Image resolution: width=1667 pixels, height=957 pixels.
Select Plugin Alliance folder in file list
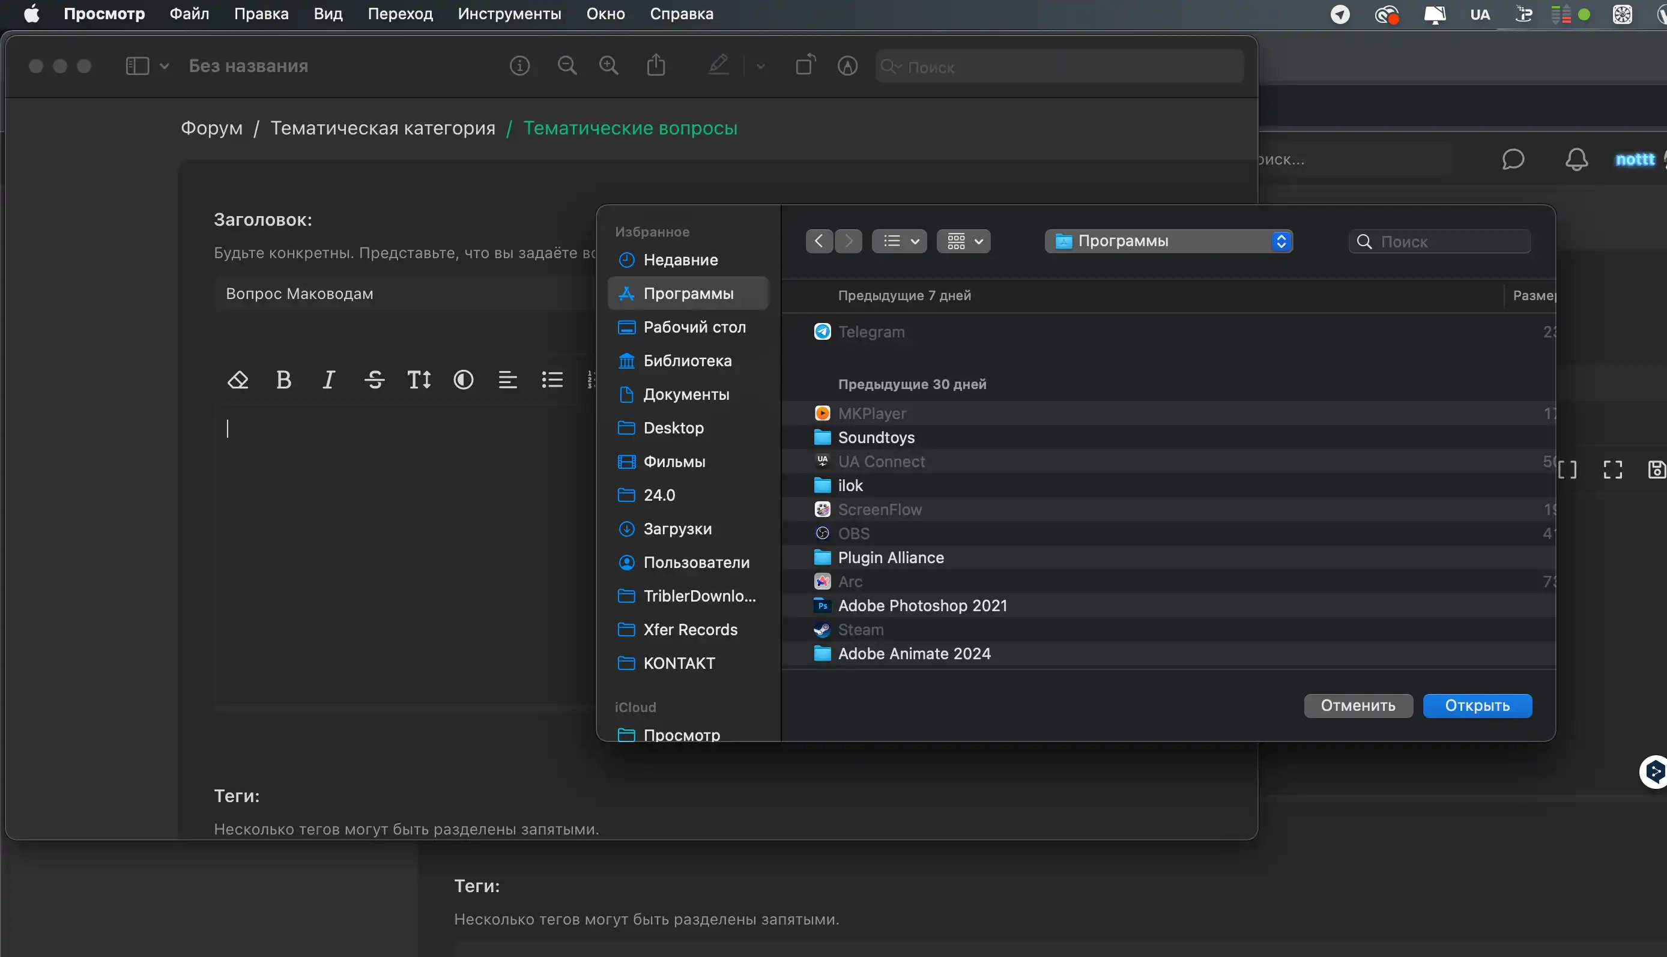[1168, 558]
